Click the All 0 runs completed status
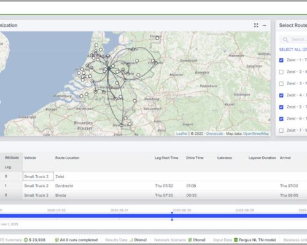The width and height of the screenshot is (307, 245). point(79,240)
